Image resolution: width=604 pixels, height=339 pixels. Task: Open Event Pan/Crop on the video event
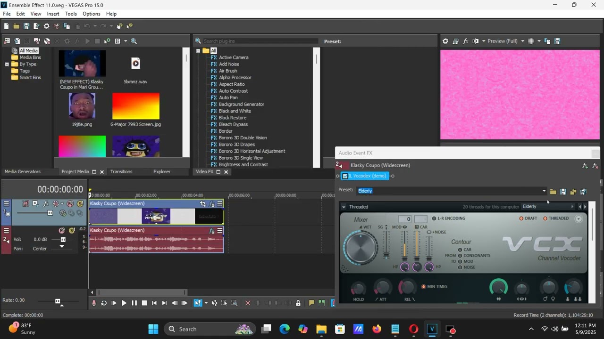[x=203, y=204]
